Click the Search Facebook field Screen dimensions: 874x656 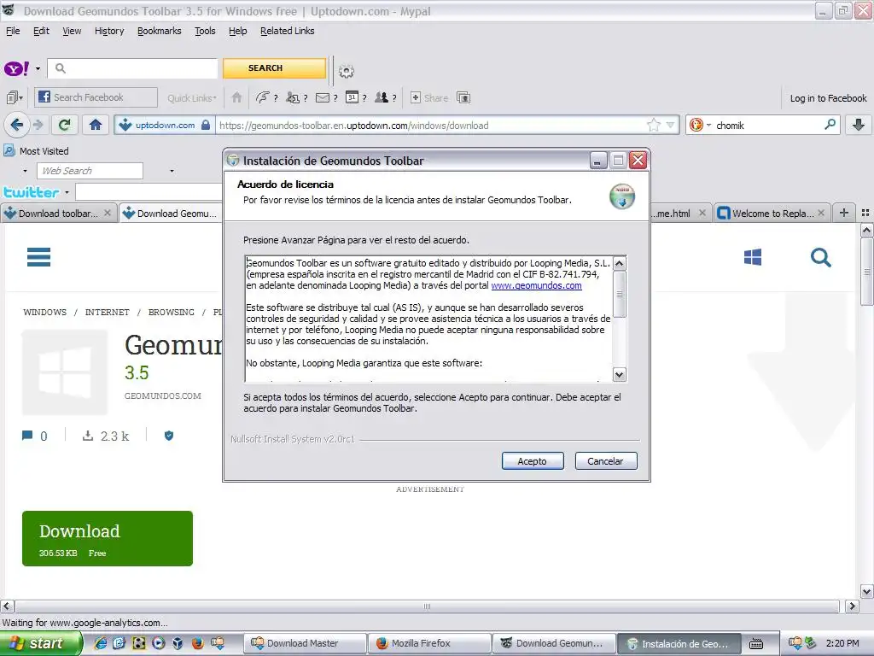(96, 97)
